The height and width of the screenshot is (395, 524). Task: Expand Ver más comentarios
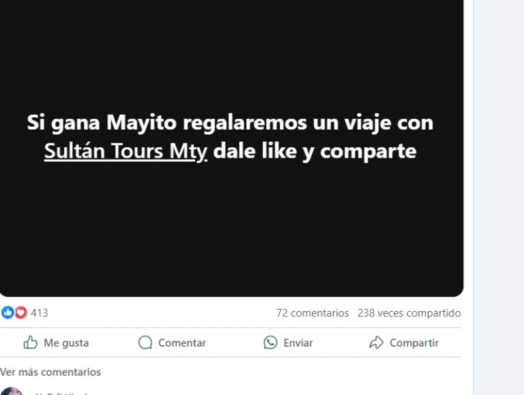coord(50,372)
